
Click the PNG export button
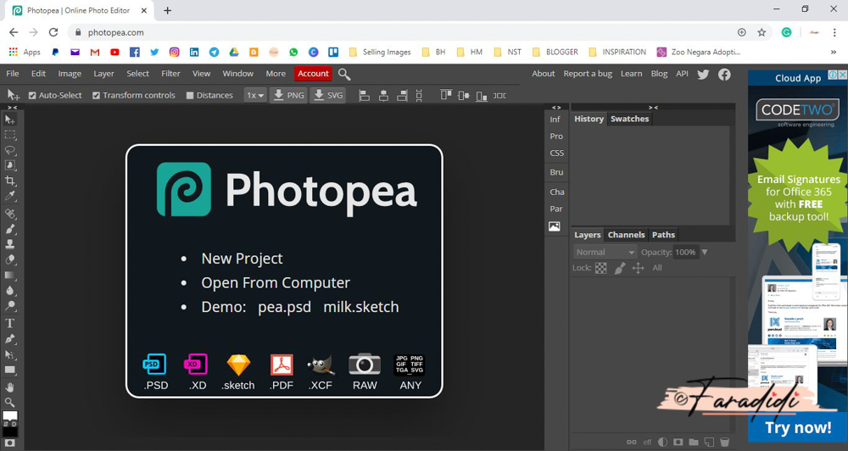[289, 96]
